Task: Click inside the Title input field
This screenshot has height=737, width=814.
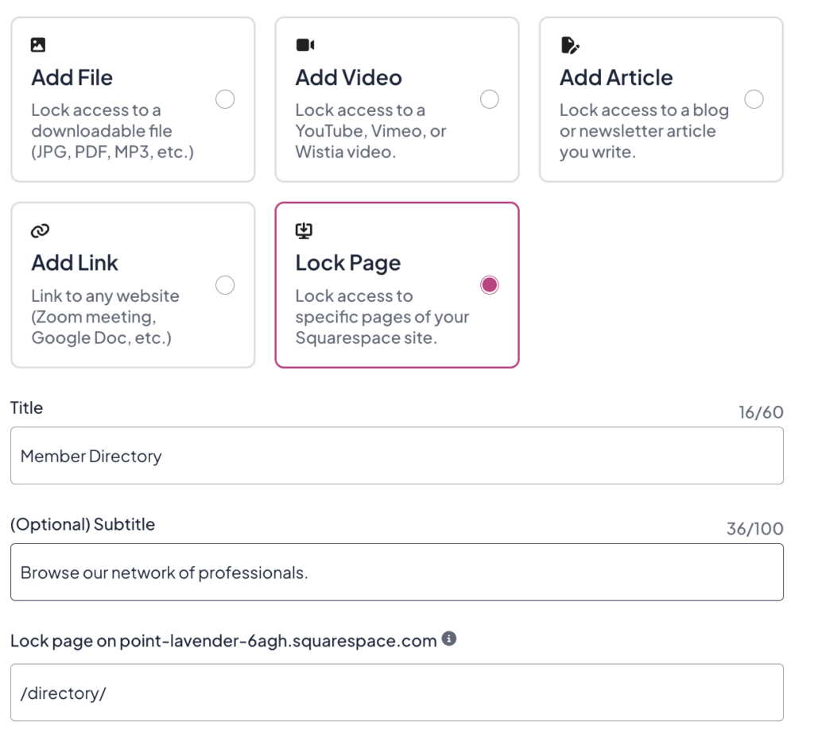Action: pos(397,455)
